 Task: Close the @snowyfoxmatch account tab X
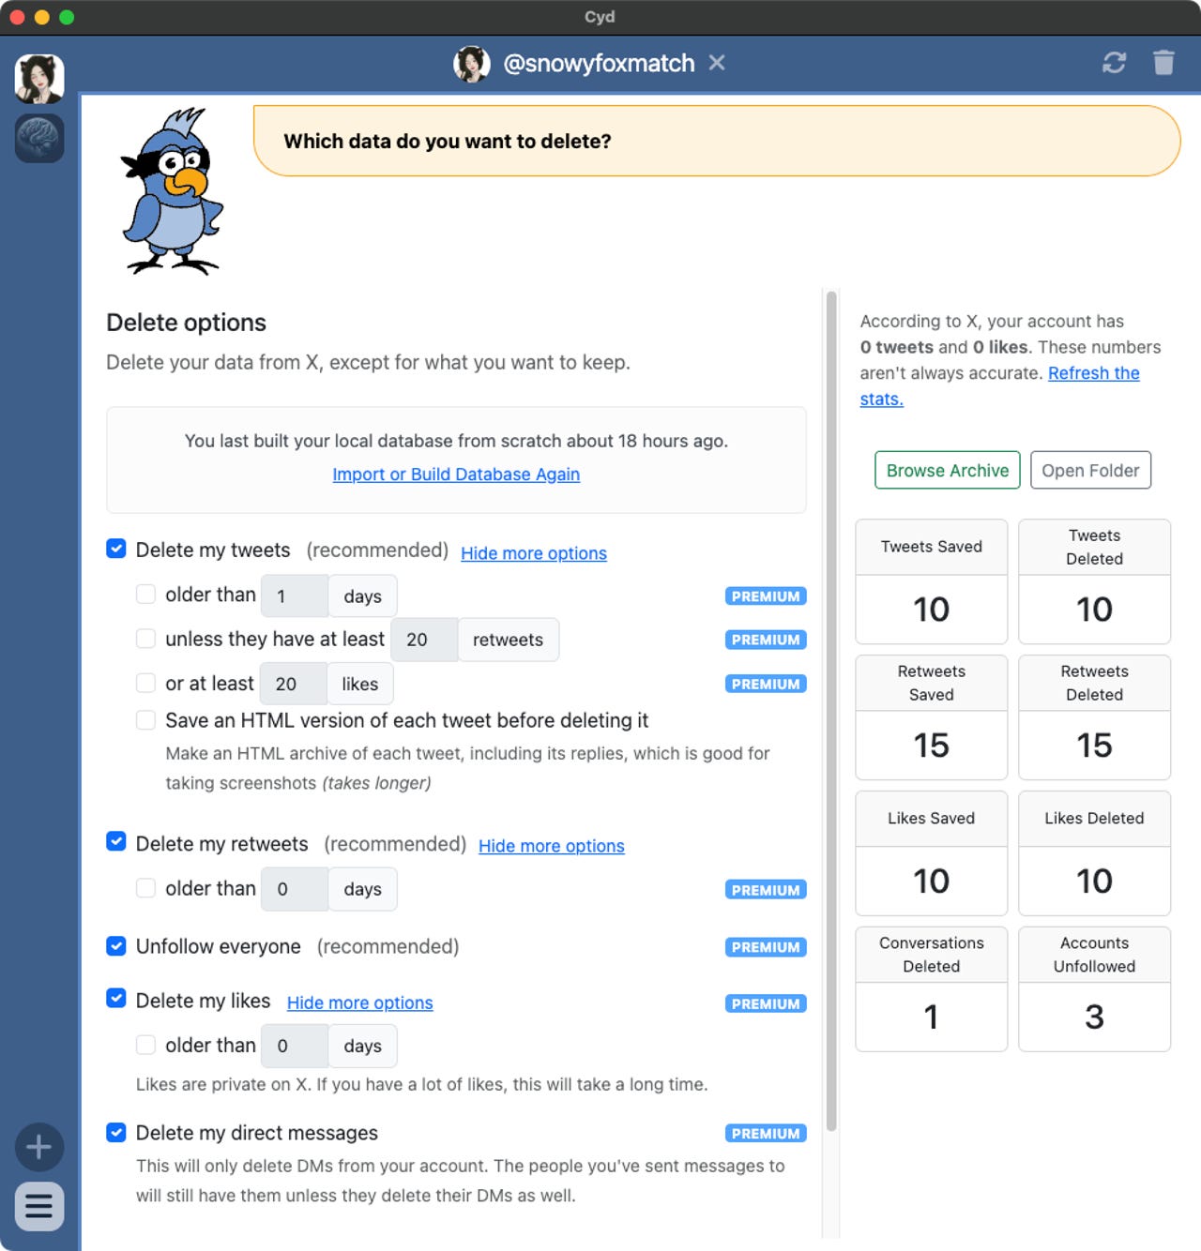tap(717, 63)
